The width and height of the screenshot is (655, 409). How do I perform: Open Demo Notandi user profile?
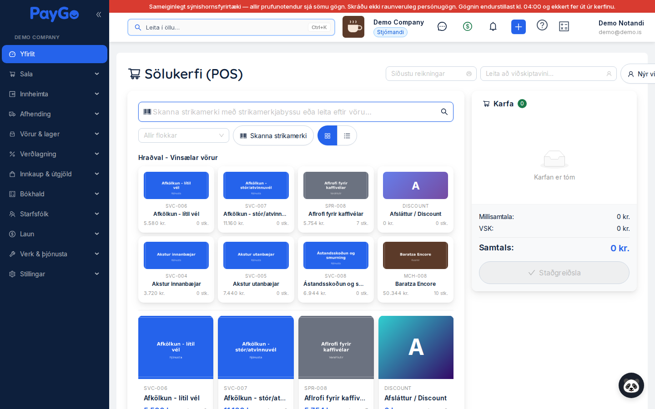(x=621, y=27)
